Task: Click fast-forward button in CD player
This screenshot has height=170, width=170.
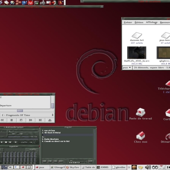Action: point(31,120)
